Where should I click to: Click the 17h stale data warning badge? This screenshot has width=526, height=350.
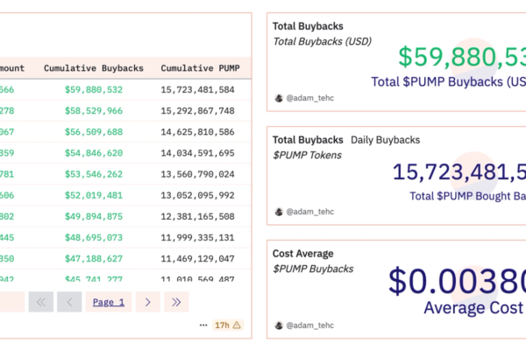[x=227, y=325]
